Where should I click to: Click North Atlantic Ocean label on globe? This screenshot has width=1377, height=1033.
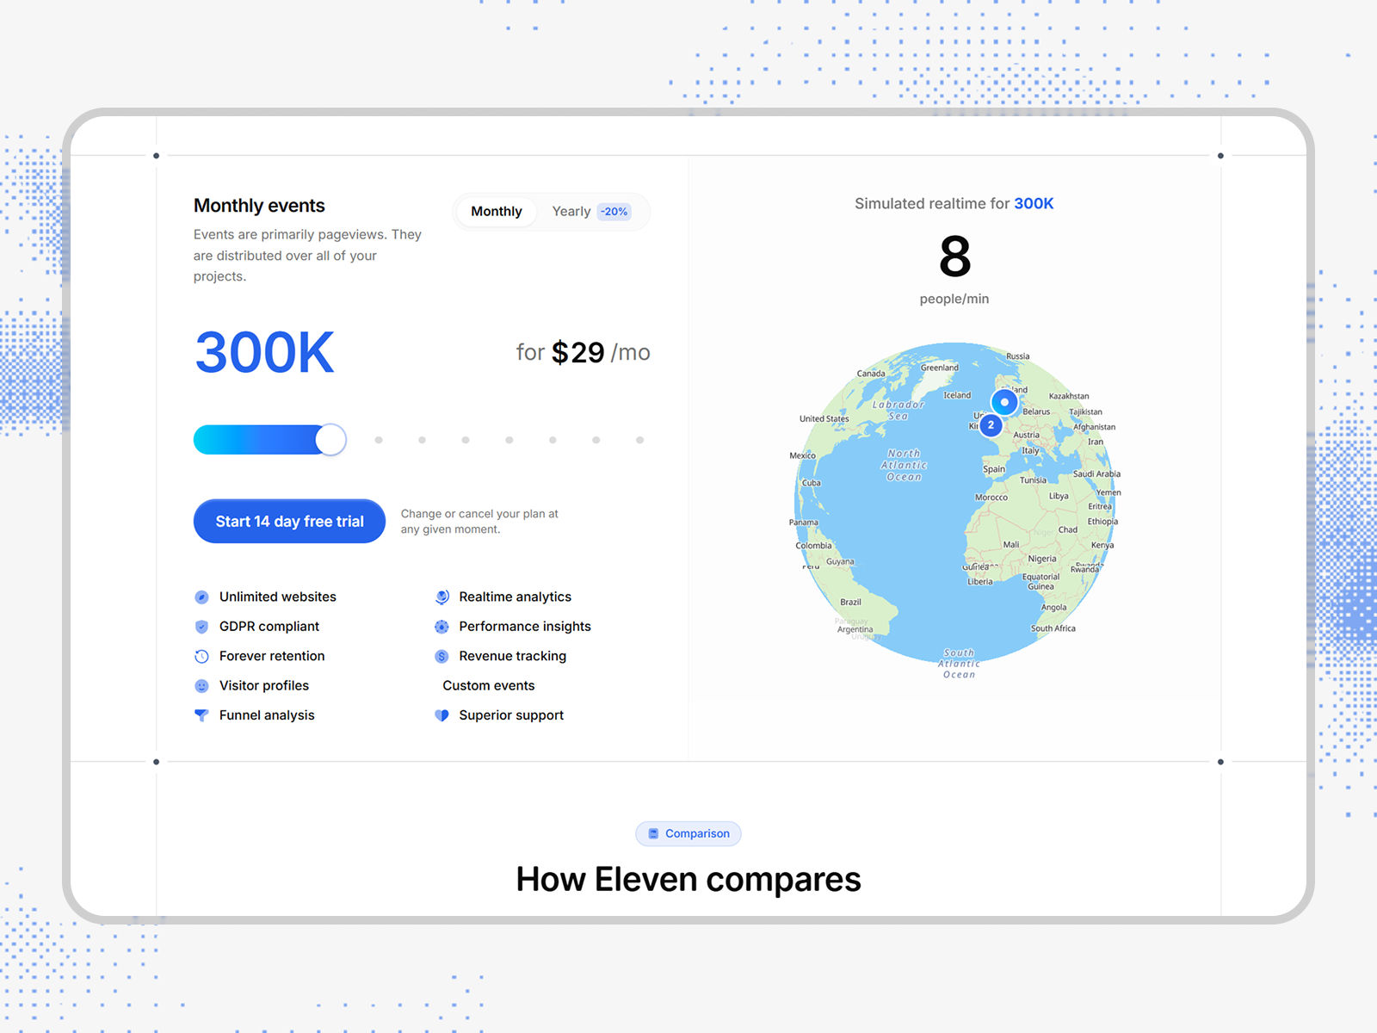point(904,465)
